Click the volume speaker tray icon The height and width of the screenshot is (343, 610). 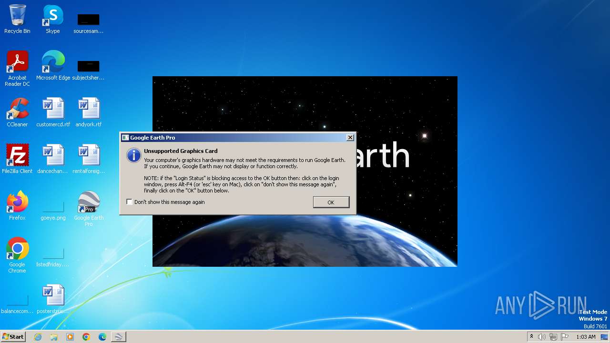[x=542, y=337]
